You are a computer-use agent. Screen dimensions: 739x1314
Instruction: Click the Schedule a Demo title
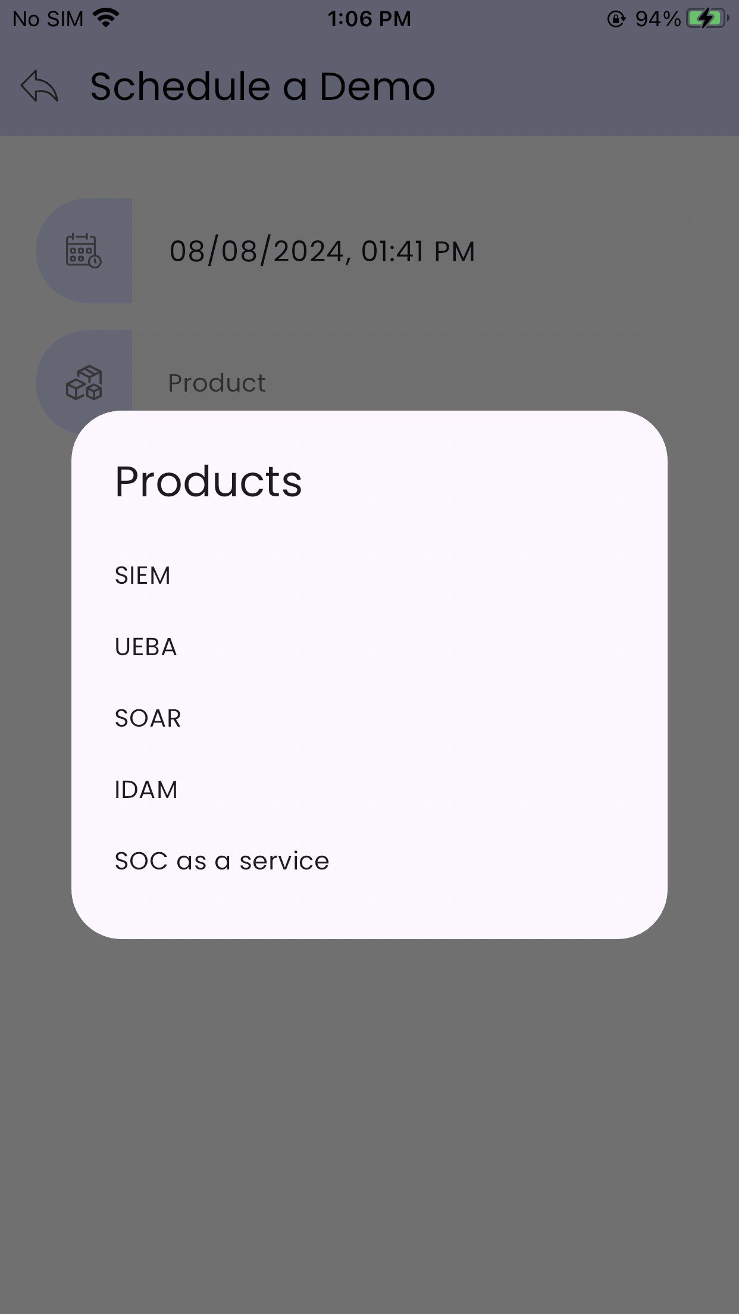[x=262, y=87]
